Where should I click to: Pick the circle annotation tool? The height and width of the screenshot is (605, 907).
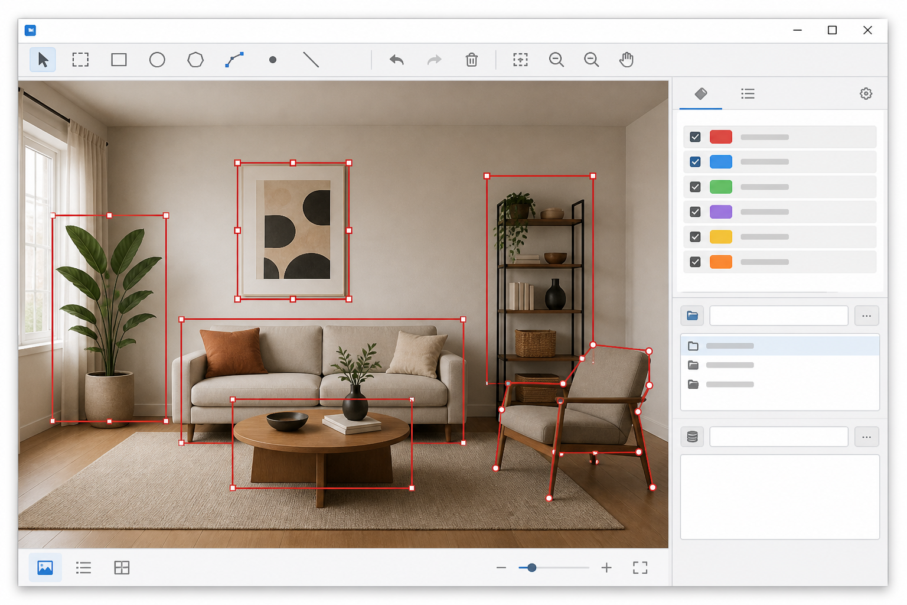tap(157, 60)
